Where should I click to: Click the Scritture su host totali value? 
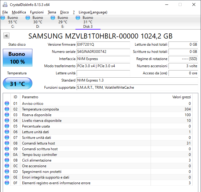point(183,52)
